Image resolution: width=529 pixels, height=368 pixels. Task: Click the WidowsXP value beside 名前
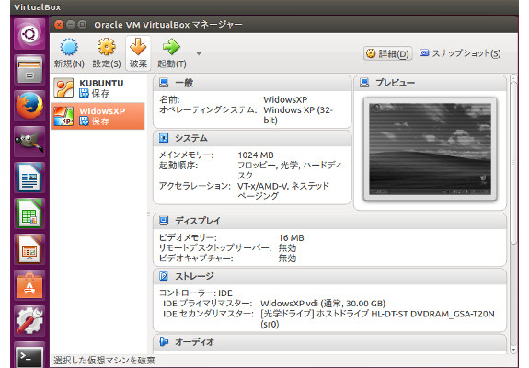(x=285, y=100)
